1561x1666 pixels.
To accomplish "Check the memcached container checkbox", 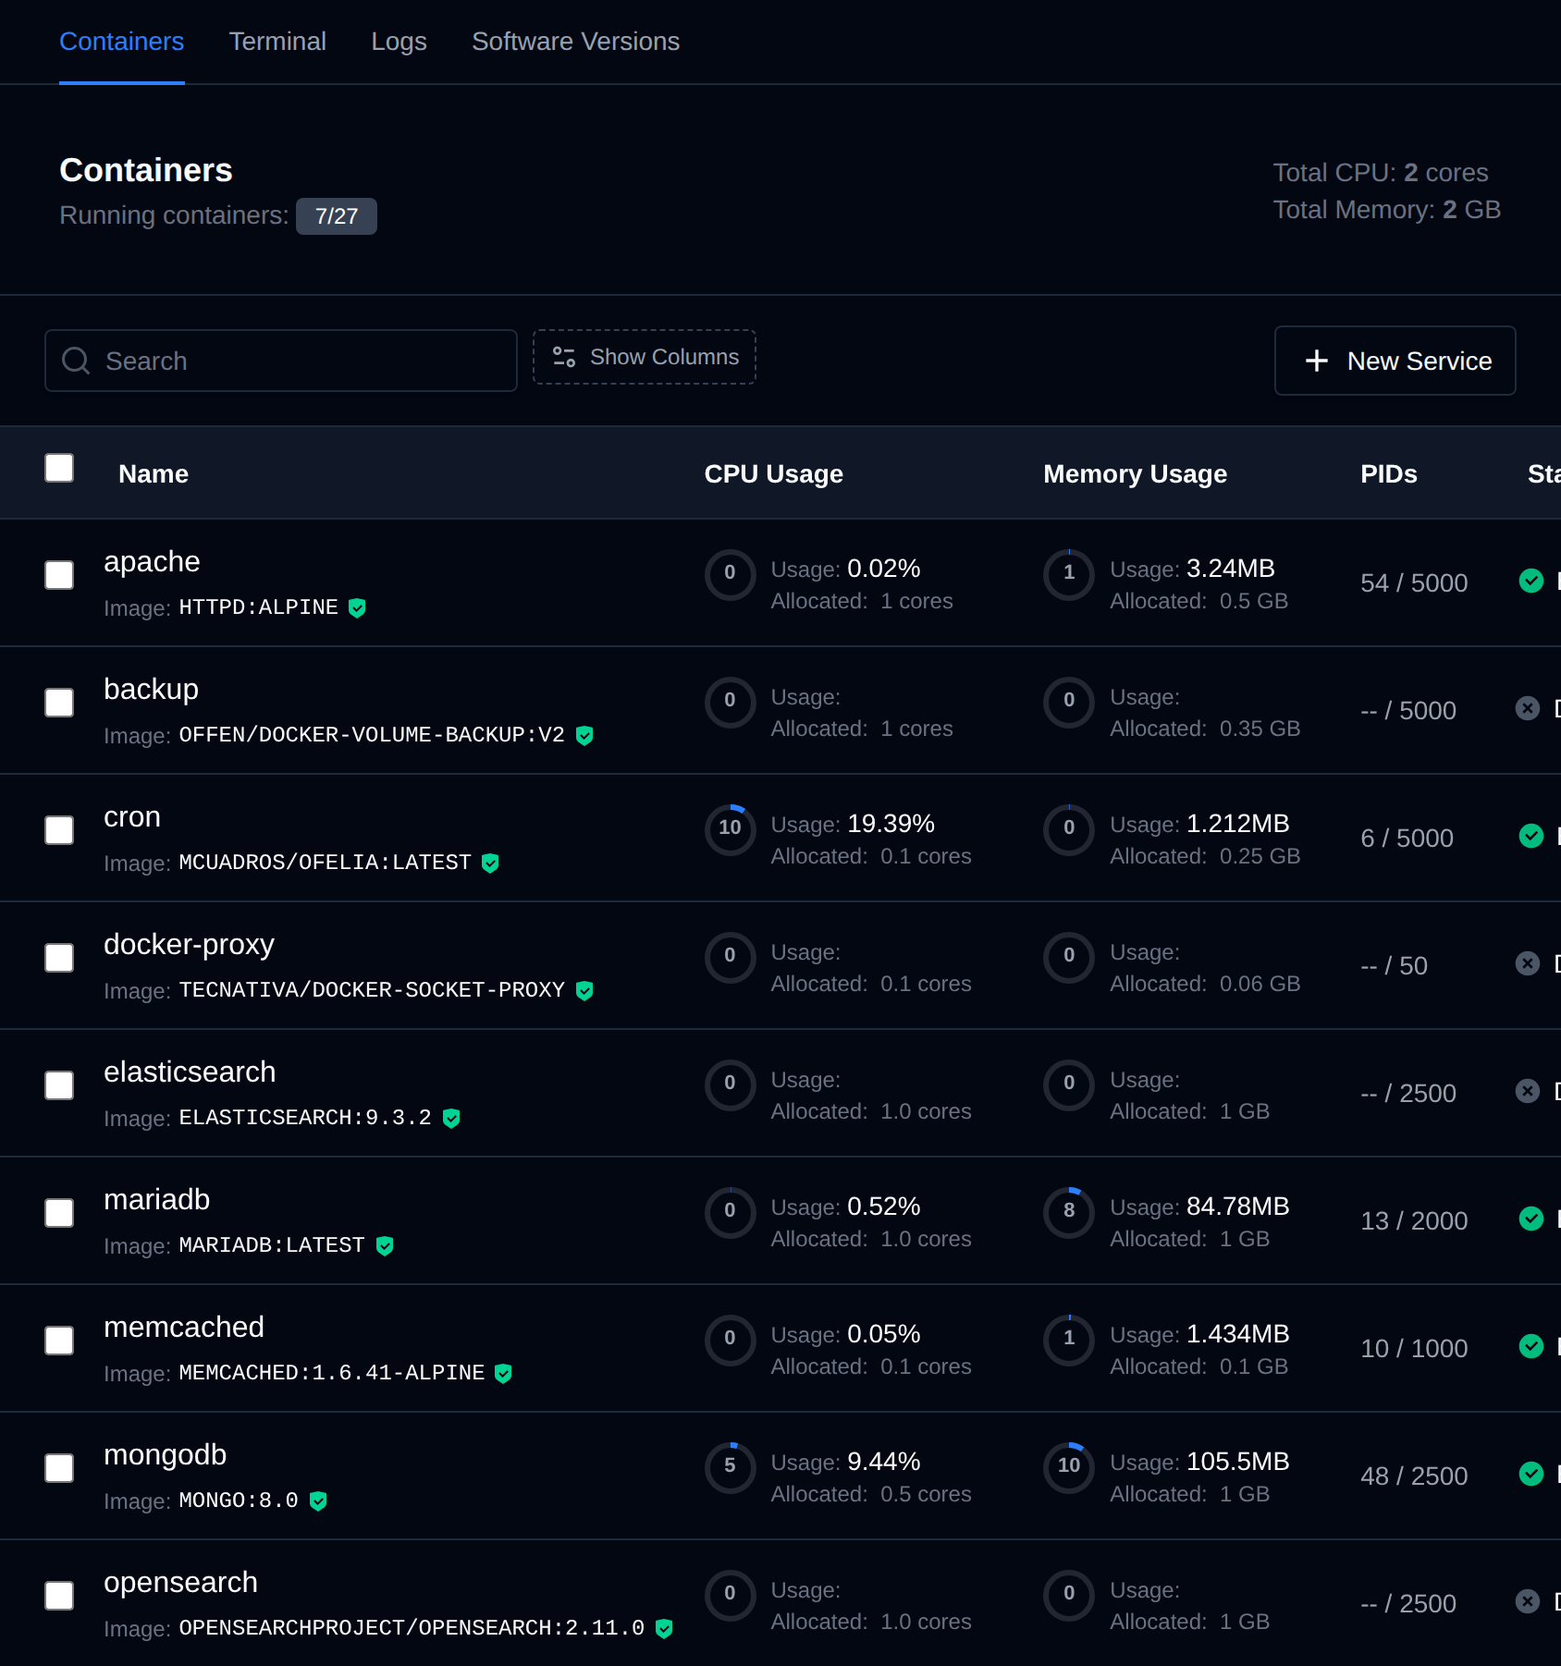I will 59,1341.
